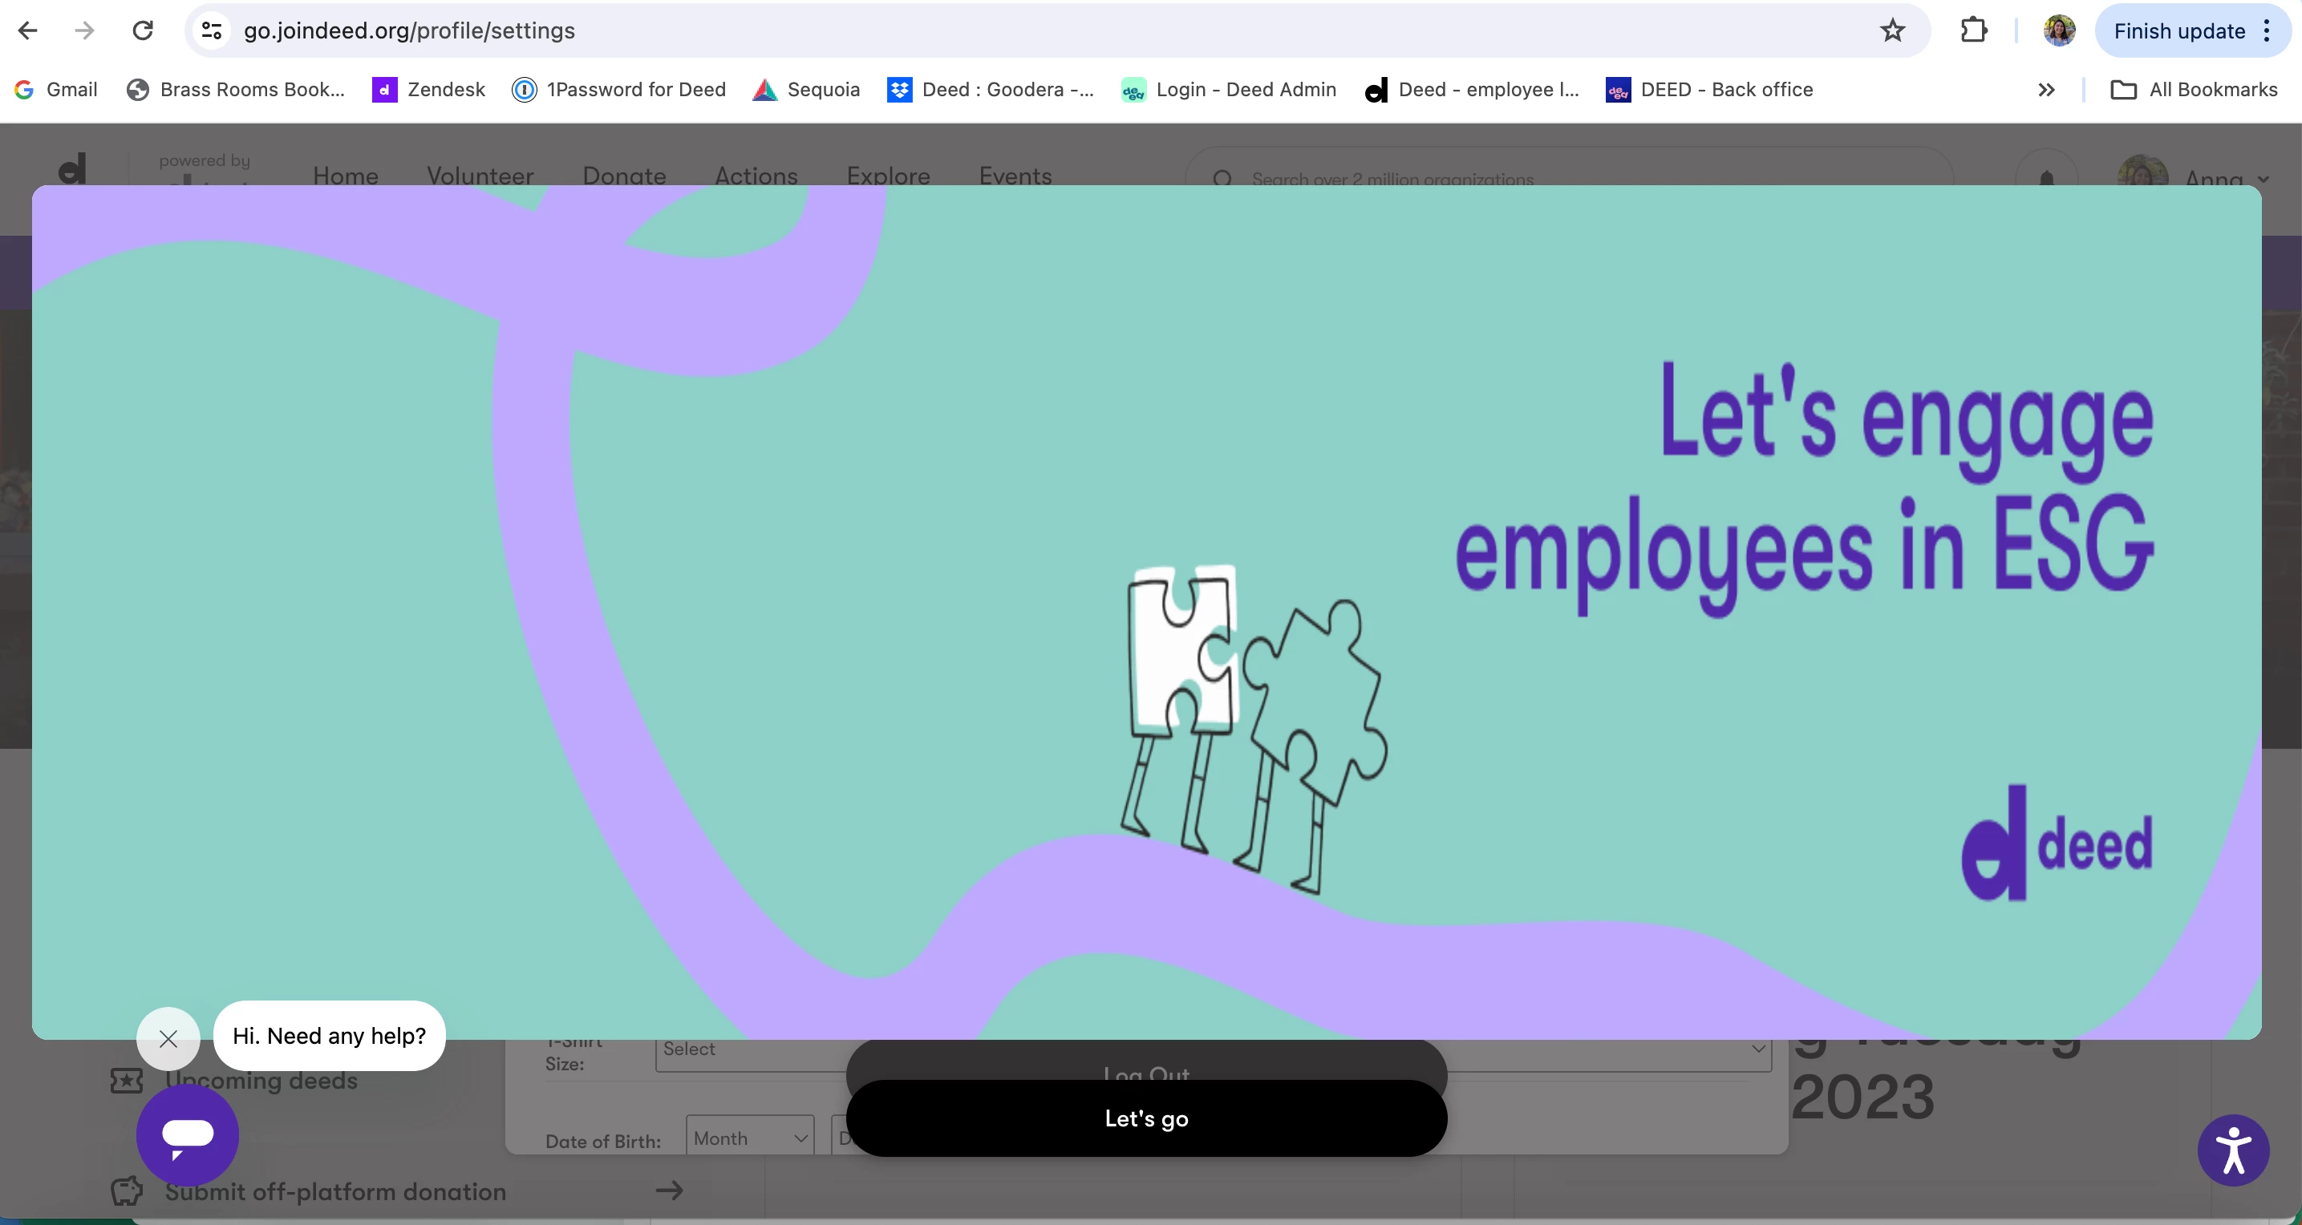This screenshot has width=2302, height=1225.
Task: Open the accessibility options icon
Action: coord(2233,1150)
